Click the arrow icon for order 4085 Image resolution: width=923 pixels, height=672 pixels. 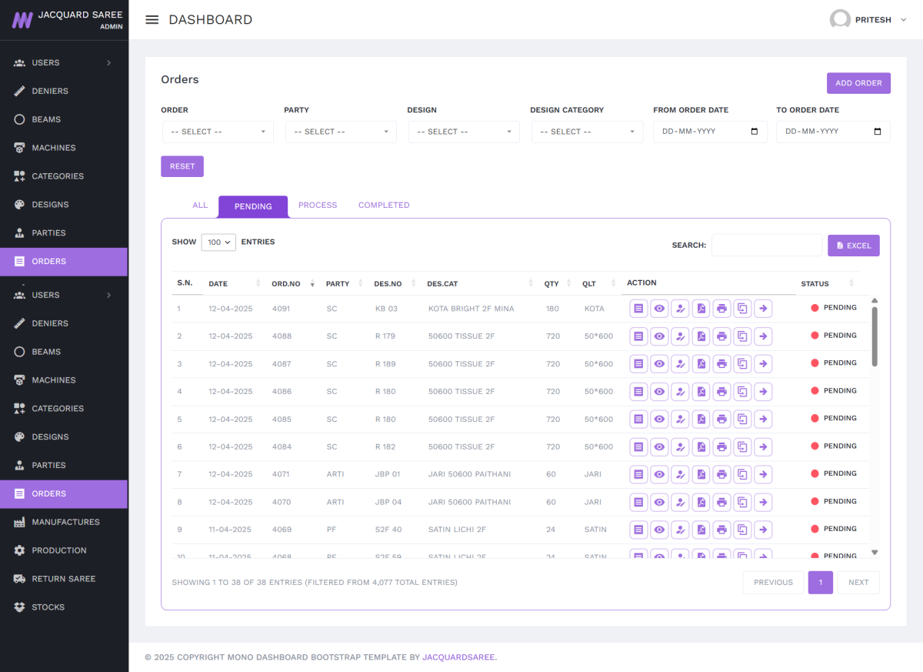pyautogui.click(x=763, y=420)
